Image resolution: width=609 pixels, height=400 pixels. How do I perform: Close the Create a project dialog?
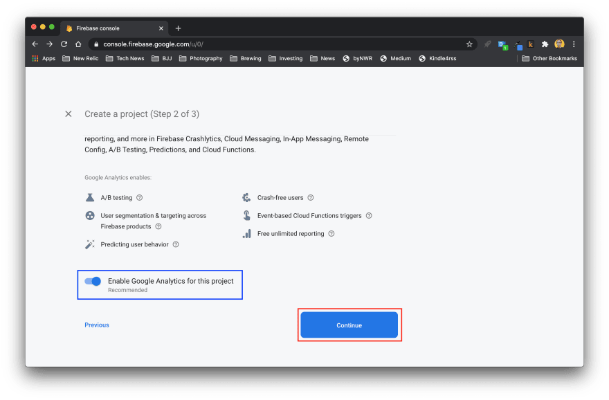[x=68, y=114]
